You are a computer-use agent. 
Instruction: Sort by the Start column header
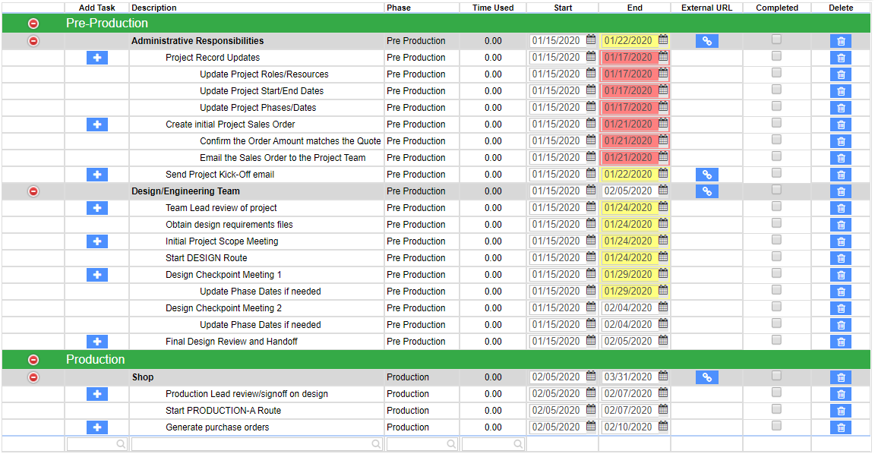click(563, 8)
